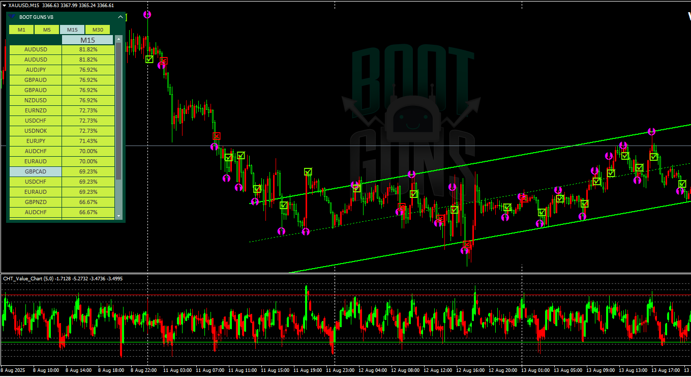The image size is (691, 377).
Task: Click the BOOT GUNS V8 logo icon
Action: tap(12, 17)
